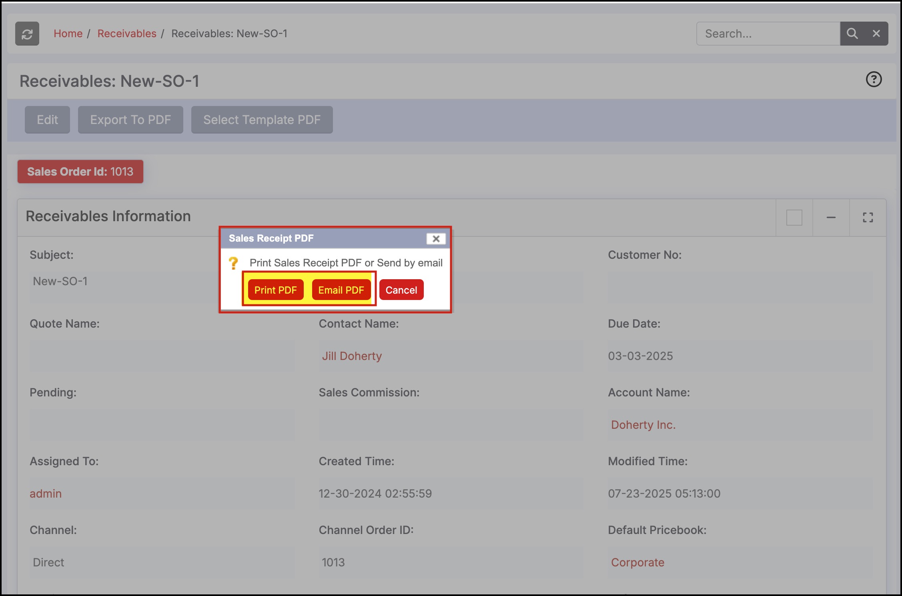Select the New-SO-1 subject value
This screenshot has height=596, width=902.
[x=60, y=281]
